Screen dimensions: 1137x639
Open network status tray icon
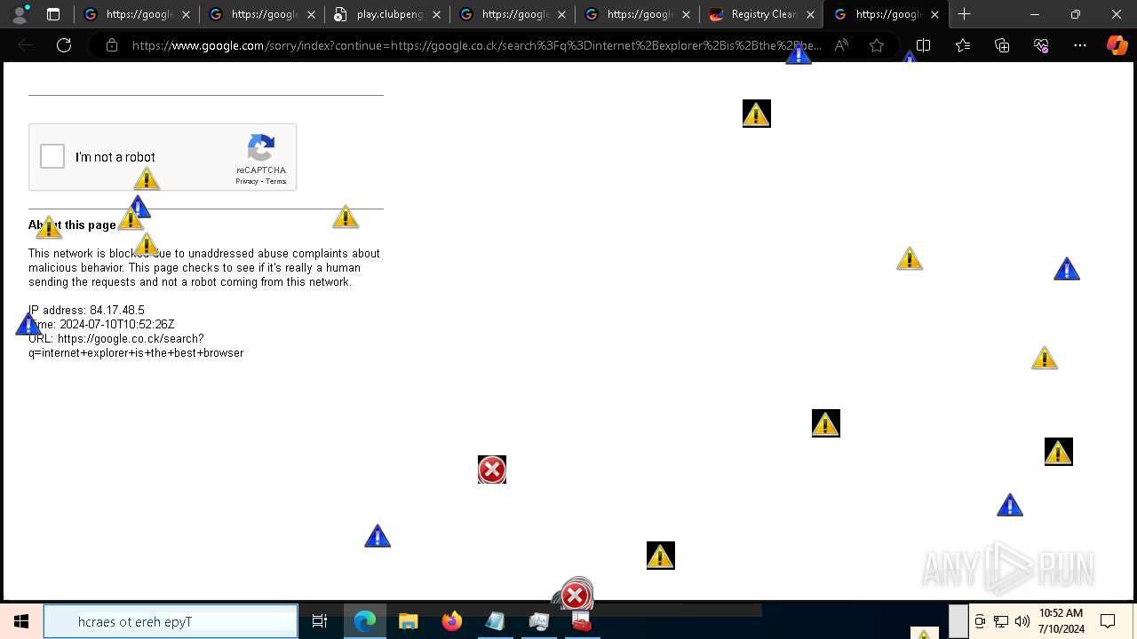pyautogui.click(x=1001, y=621)
